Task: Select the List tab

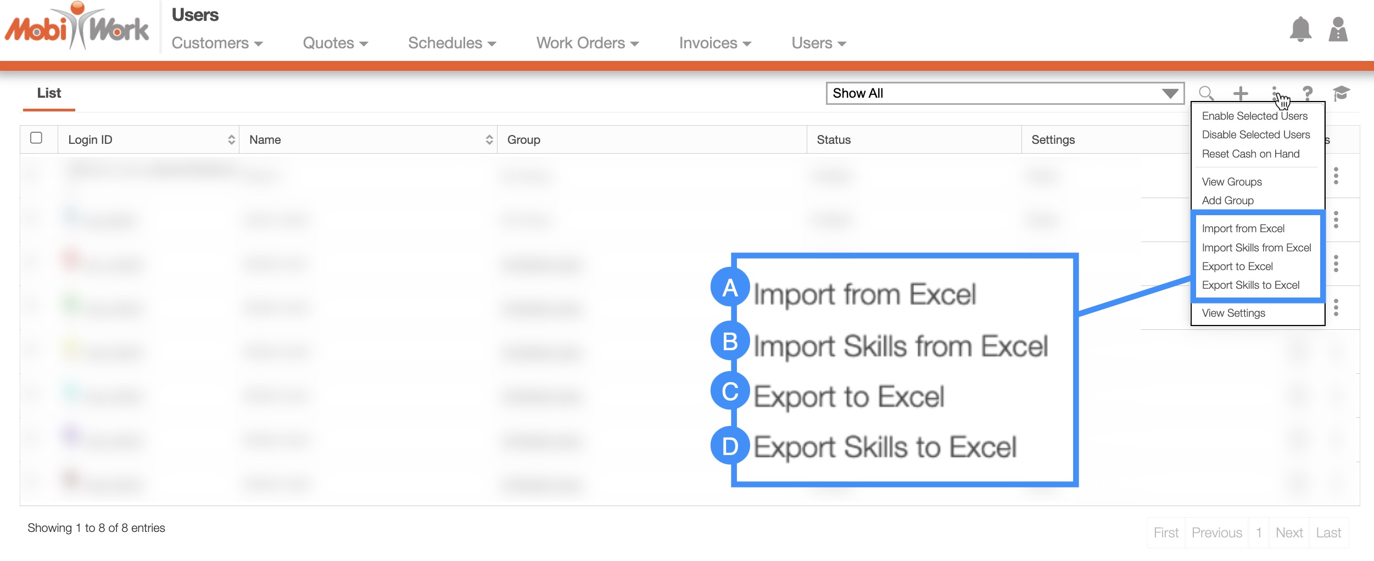Action: (x=49, y=93)
